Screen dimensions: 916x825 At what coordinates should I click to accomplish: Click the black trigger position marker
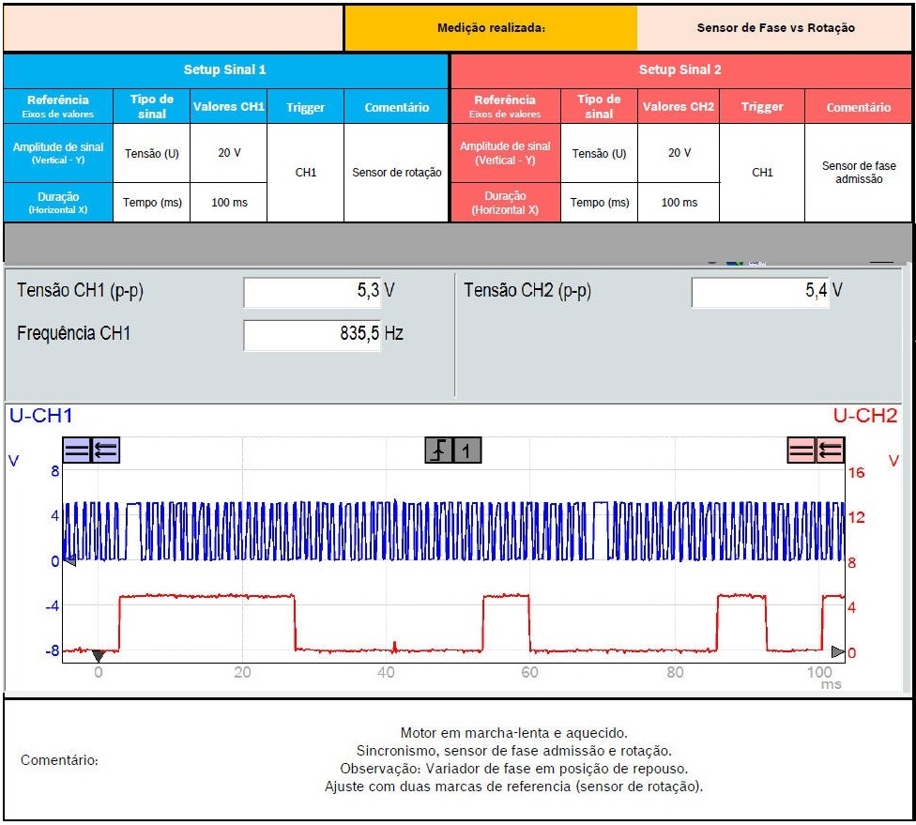click(x=98, y=655)
